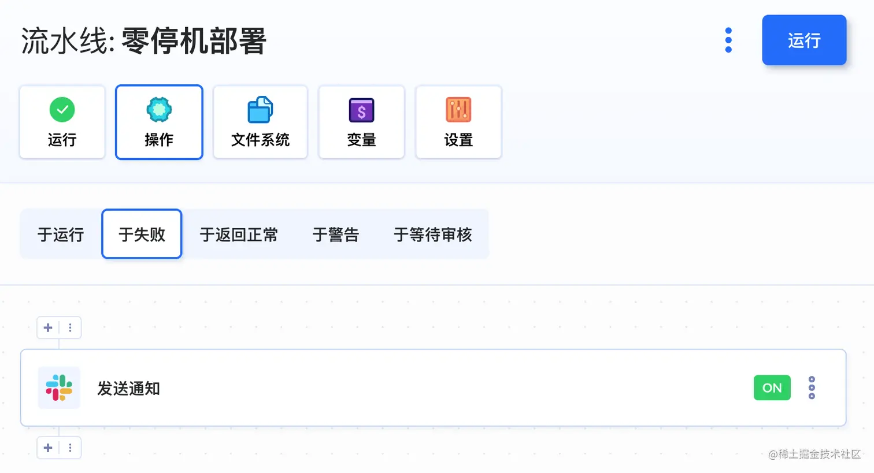Click the blue folder 文件系统 icon
874x473 pixels.
pyautogui.click(x=260, y=110)
